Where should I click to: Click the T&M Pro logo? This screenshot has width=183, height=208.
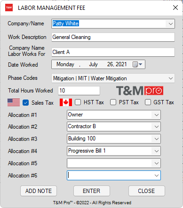click(x=140, y=91)
